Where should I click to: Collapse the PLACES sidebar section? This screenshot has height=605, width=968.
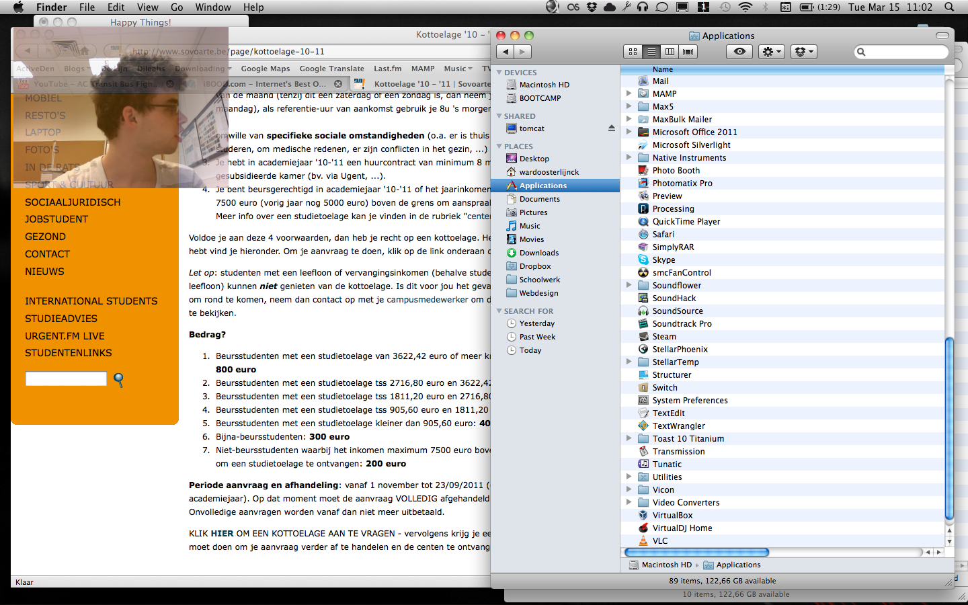click(x=499, y=147)
